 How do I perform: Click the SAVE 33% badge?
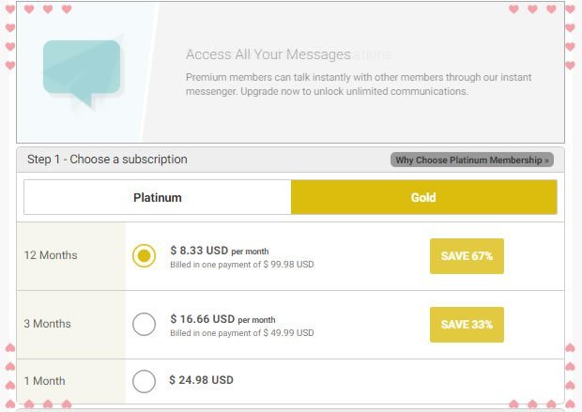[x=467, y=325]
